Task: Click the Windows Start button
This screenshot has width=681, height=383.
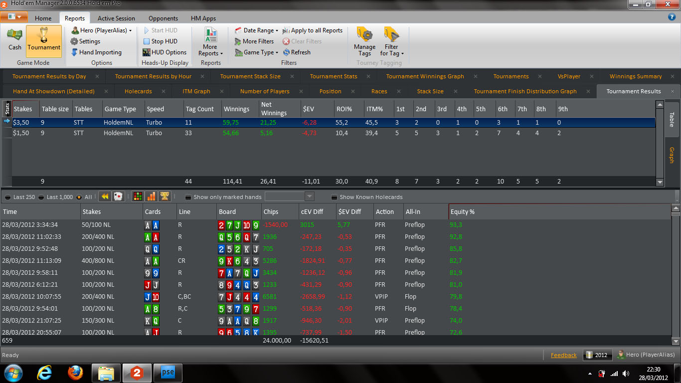Action: pyautogui.click(x=13, y=373)
